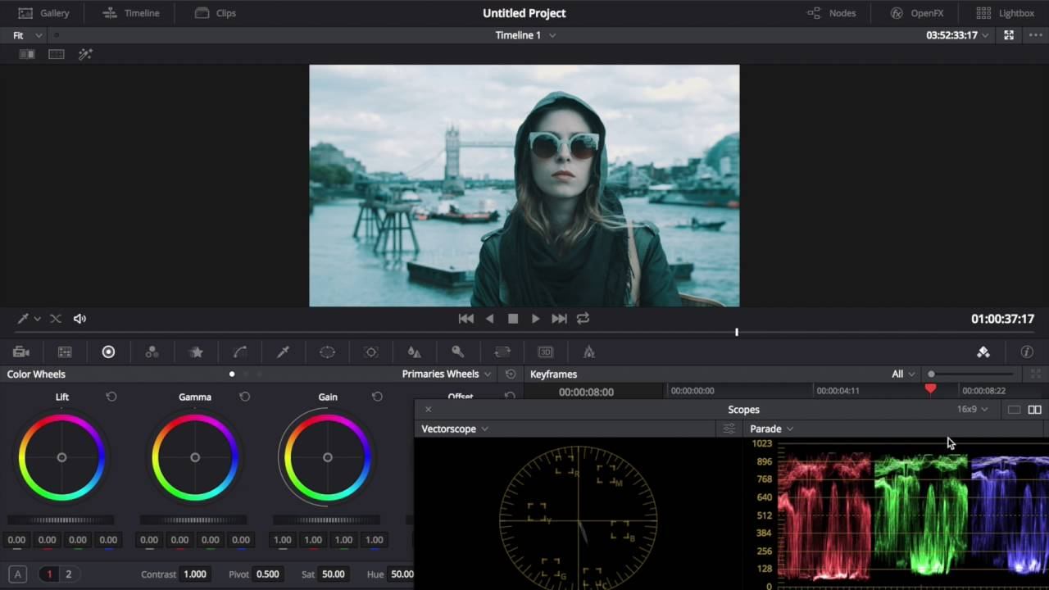Open the Power Window palette
The width and height of the screenshot is (1049, 590).
[327, 352]
